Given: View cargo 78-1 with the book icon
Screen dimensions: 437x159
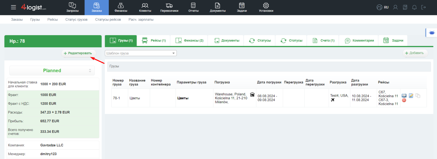Looking at the screenshot, I should [x=404, y=96].
